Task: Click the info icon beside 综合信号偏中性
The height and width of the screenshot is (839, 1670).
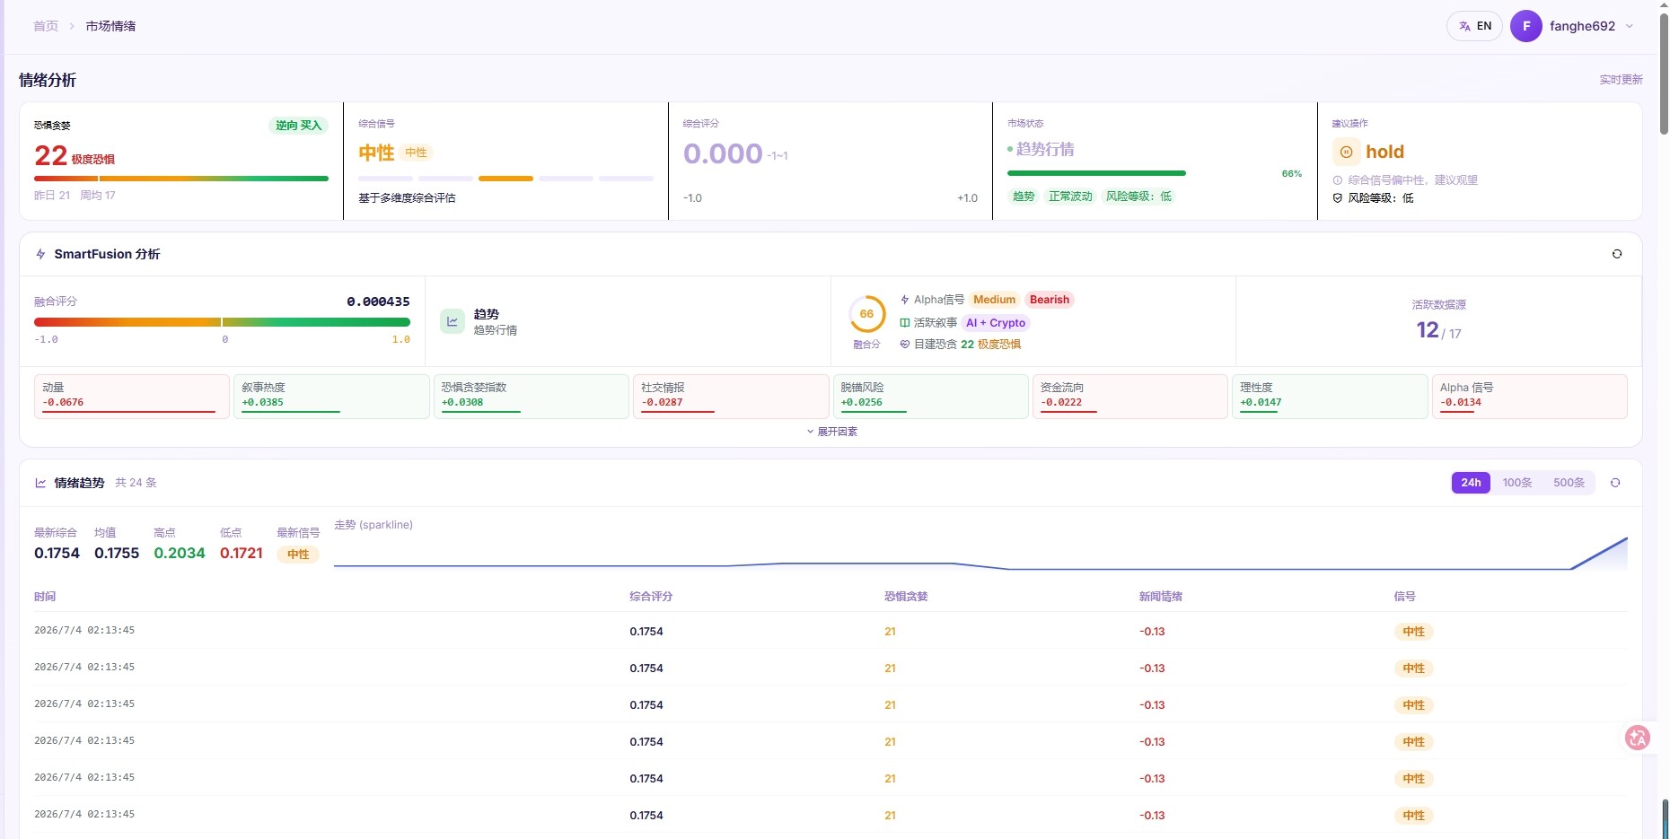Action: (x=1338, y=180)
